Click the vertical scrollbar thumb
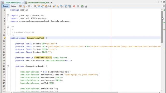This screenshot has width=166, height=93. (x=162, y=27)
